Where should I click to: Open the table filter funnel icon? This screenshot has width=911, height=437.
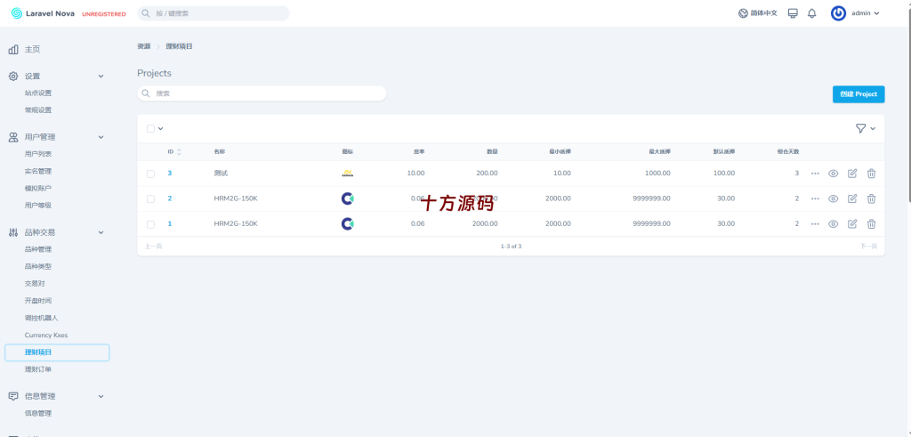point(860,128)
